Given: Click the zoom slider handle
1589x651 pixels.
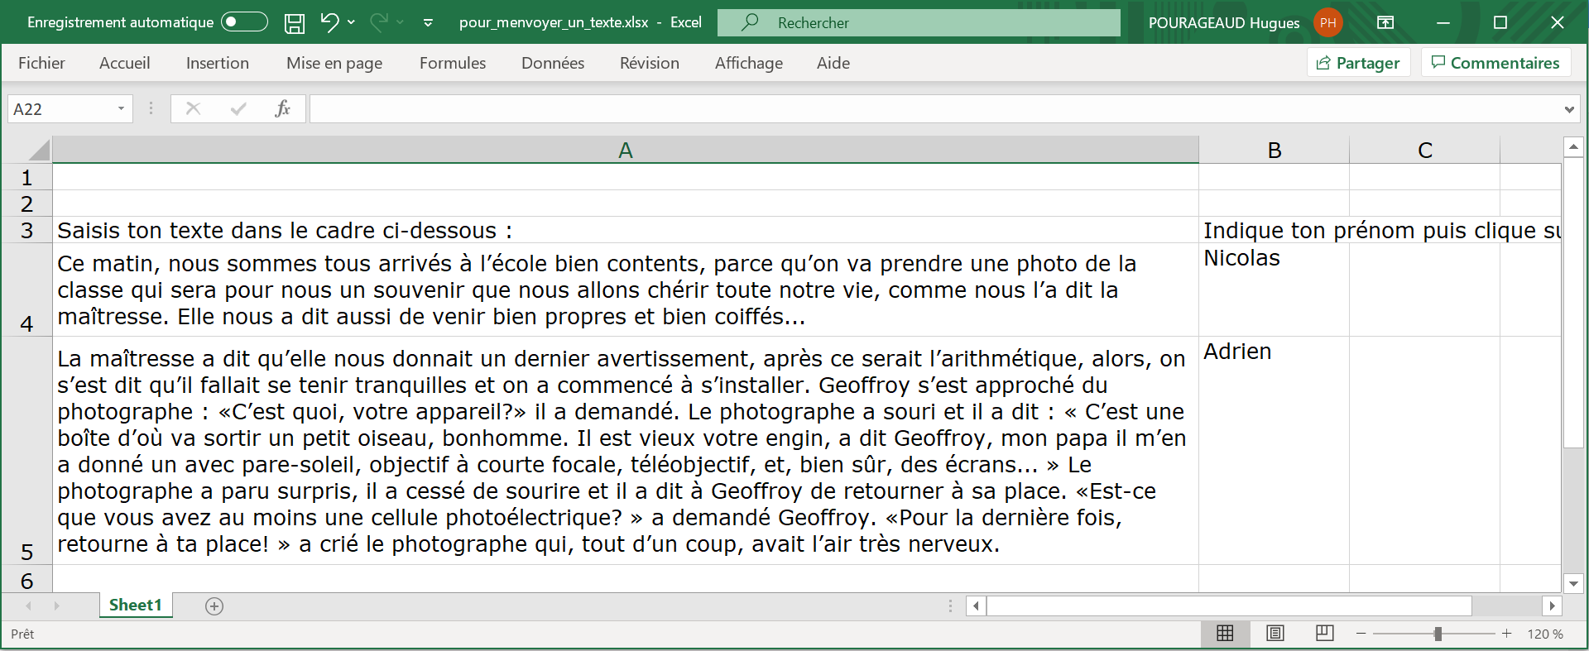Looking at the screenshot, I should coord(1438,634).
